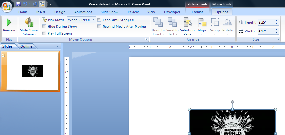Click the Height value field

(x=266, y=22)
